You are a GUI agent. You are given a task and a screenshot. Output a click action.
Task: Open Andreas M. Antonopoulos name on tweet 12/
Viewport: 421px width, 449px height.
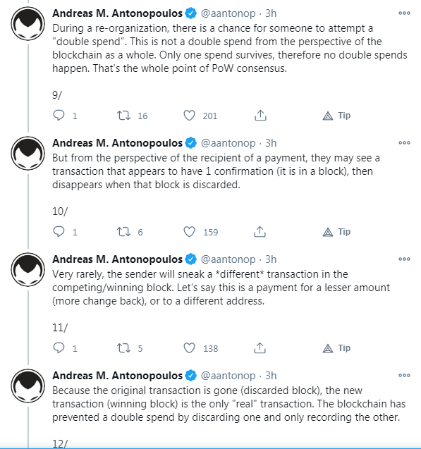pyautogui.click(x=117, y=376)
